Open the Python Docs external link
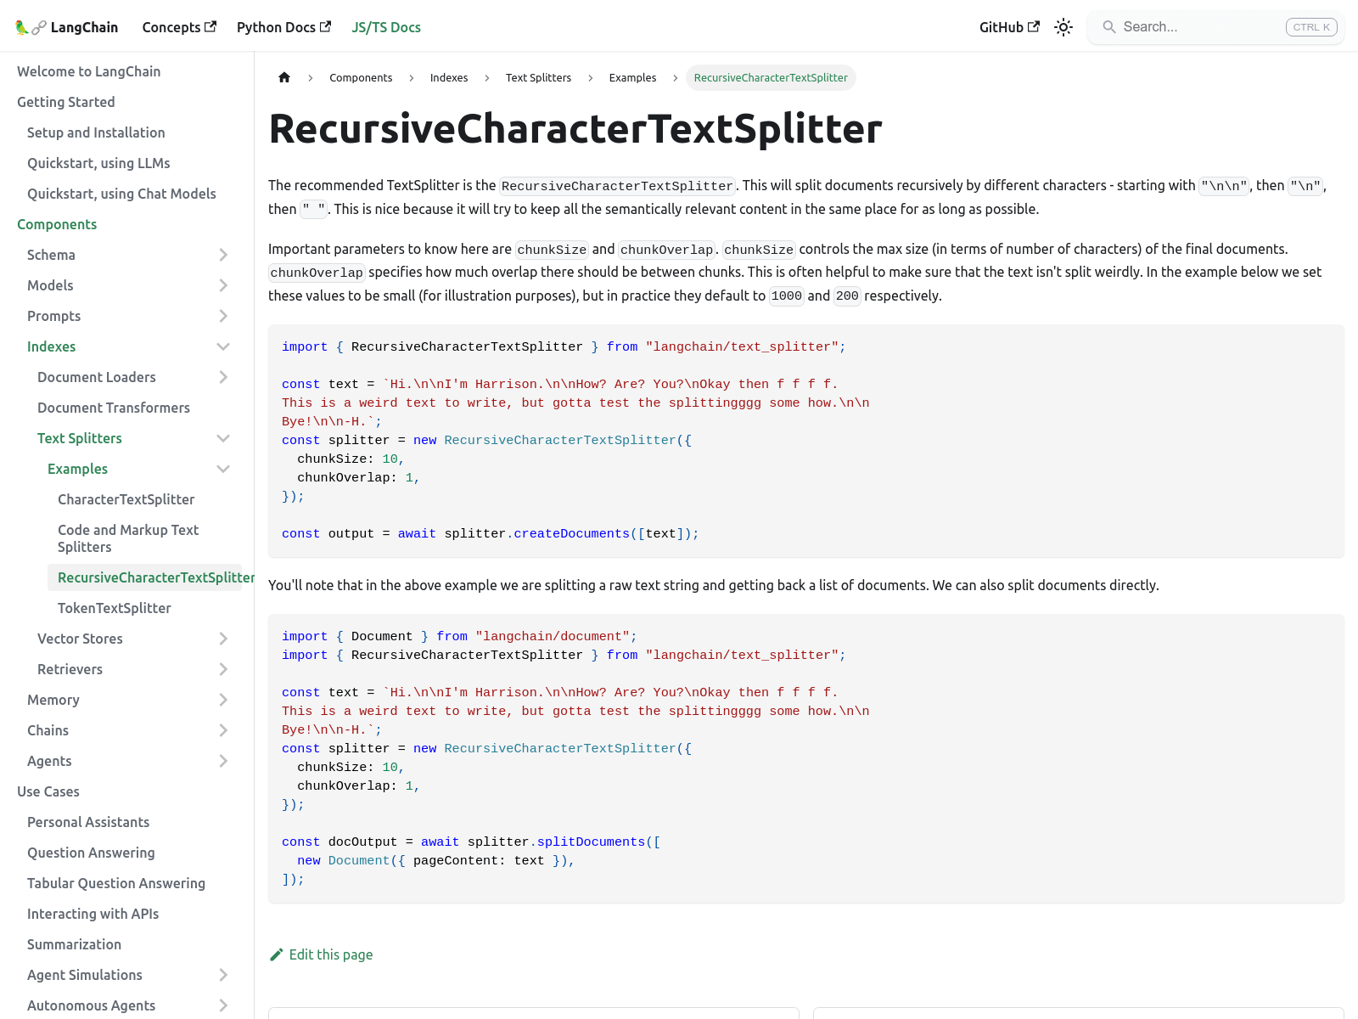 click(x=283, y=27)
